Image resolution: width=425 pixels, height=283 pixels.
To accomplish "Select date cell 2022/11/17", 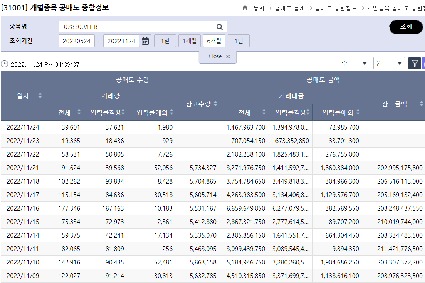I will (x=23, y=195).
